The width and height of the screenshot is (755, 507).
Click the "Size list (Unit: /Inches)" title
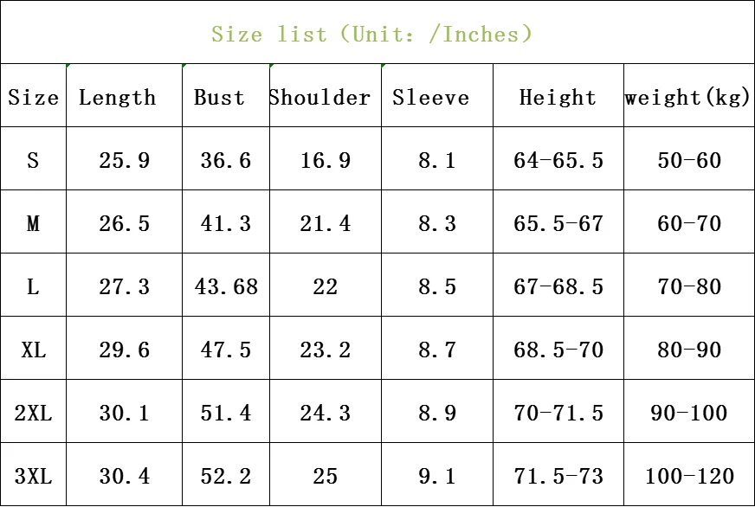371,35
